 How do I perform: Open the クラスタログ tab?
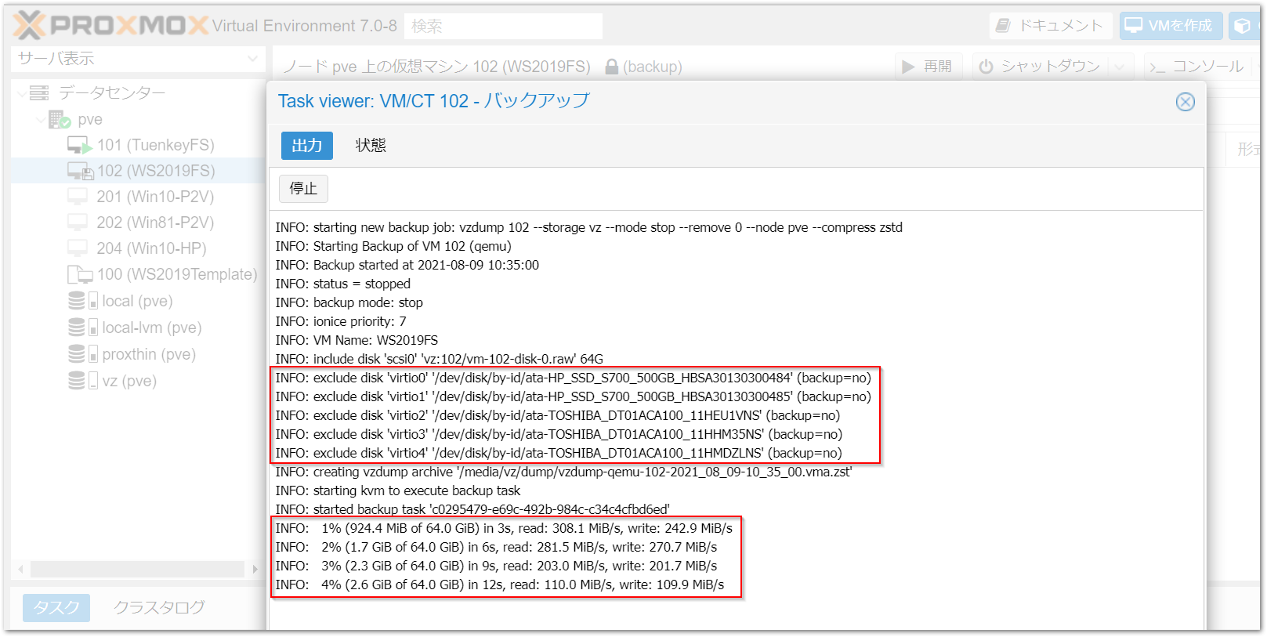(x=159, y=608)
